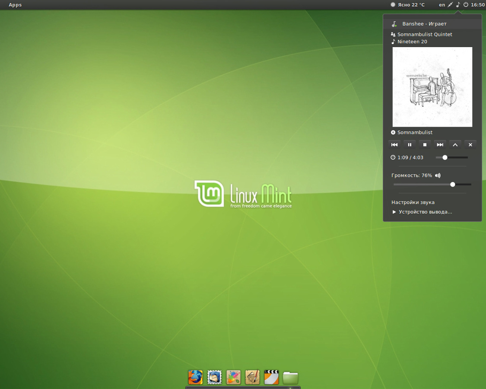Viewport: 486px width, 389px height.
Task: Launch Thunderbird mail from the dock
Action: point(214,377)
